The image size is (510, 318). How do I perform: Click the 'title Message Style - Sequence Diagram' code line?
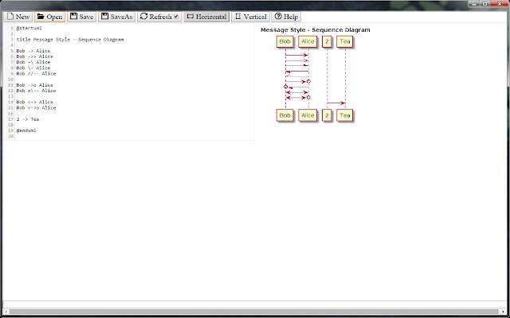point(70,40)
